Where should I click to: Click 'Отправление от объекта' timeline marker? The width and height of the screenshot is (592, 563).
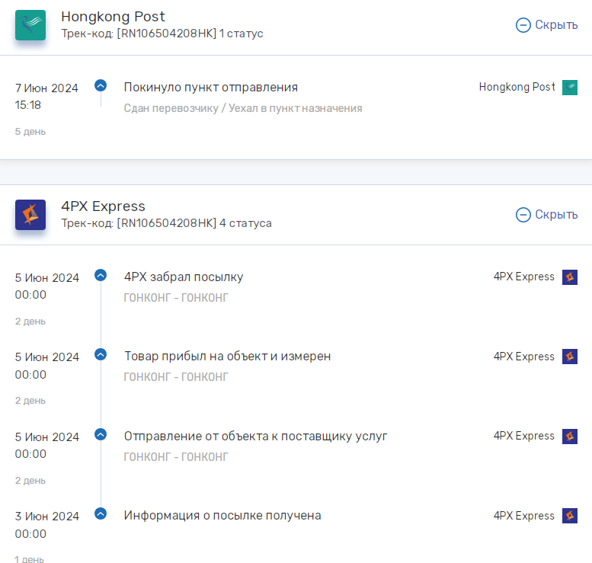pos(101,434)
